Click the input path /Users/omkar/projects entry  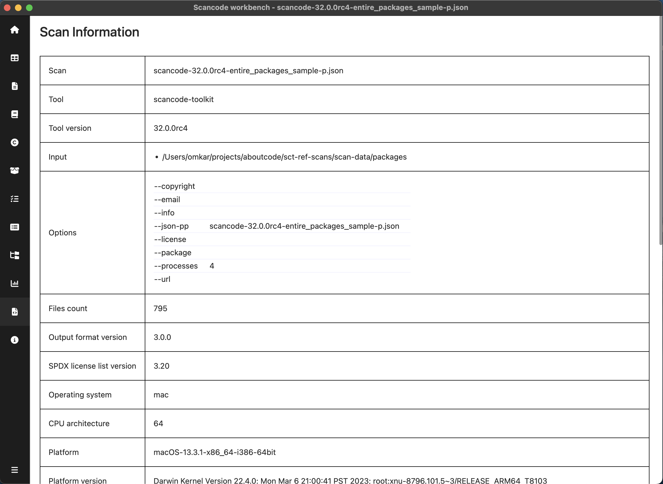[284, 157]
